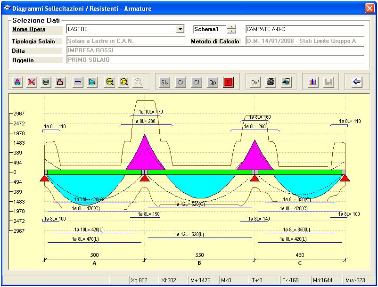Click the rebar label 1ø 12L= 520(L)

pos(189,234)
